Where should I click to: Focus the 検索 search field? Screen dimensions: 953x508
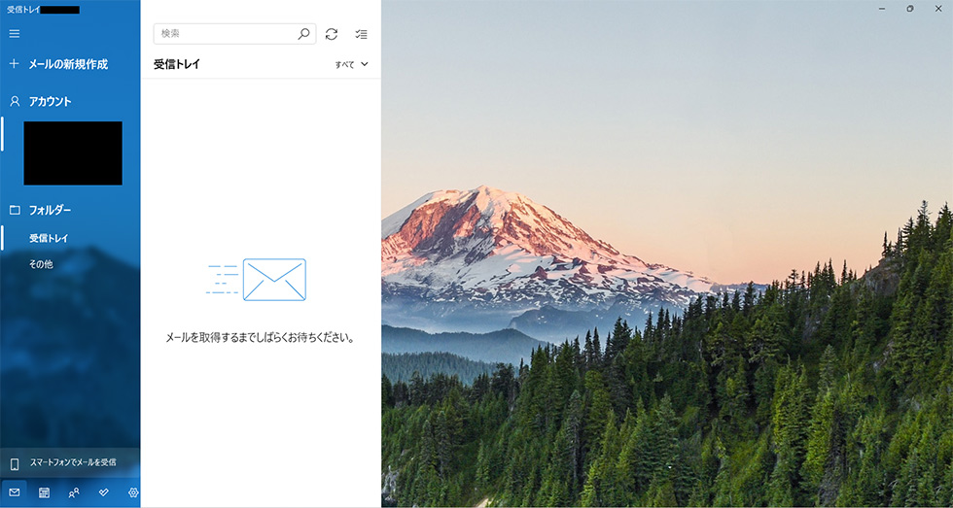pyautogui.click(x=234, y=34)
